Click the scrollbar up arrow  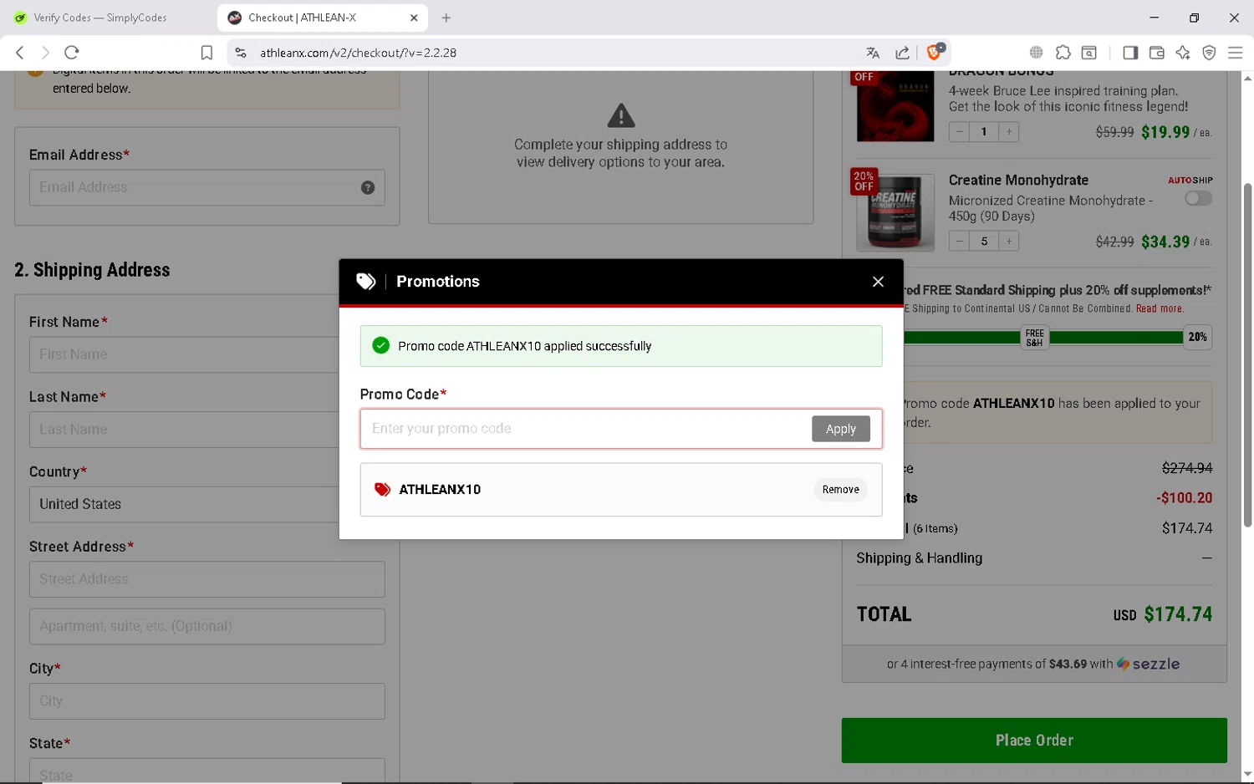[1247, 78]
